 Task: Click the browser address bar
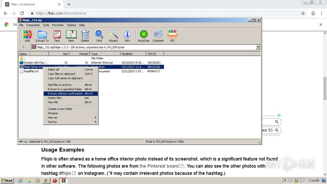point(163,13)
